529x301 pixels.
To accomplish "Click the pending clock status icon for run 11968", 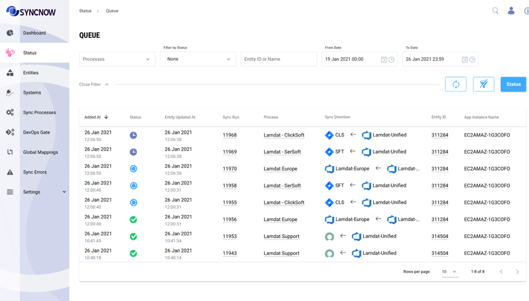I will coord(134,135).
